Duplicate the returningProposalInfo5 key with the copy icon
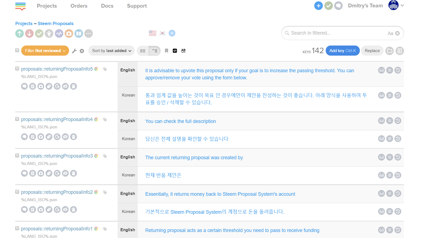 49,86
